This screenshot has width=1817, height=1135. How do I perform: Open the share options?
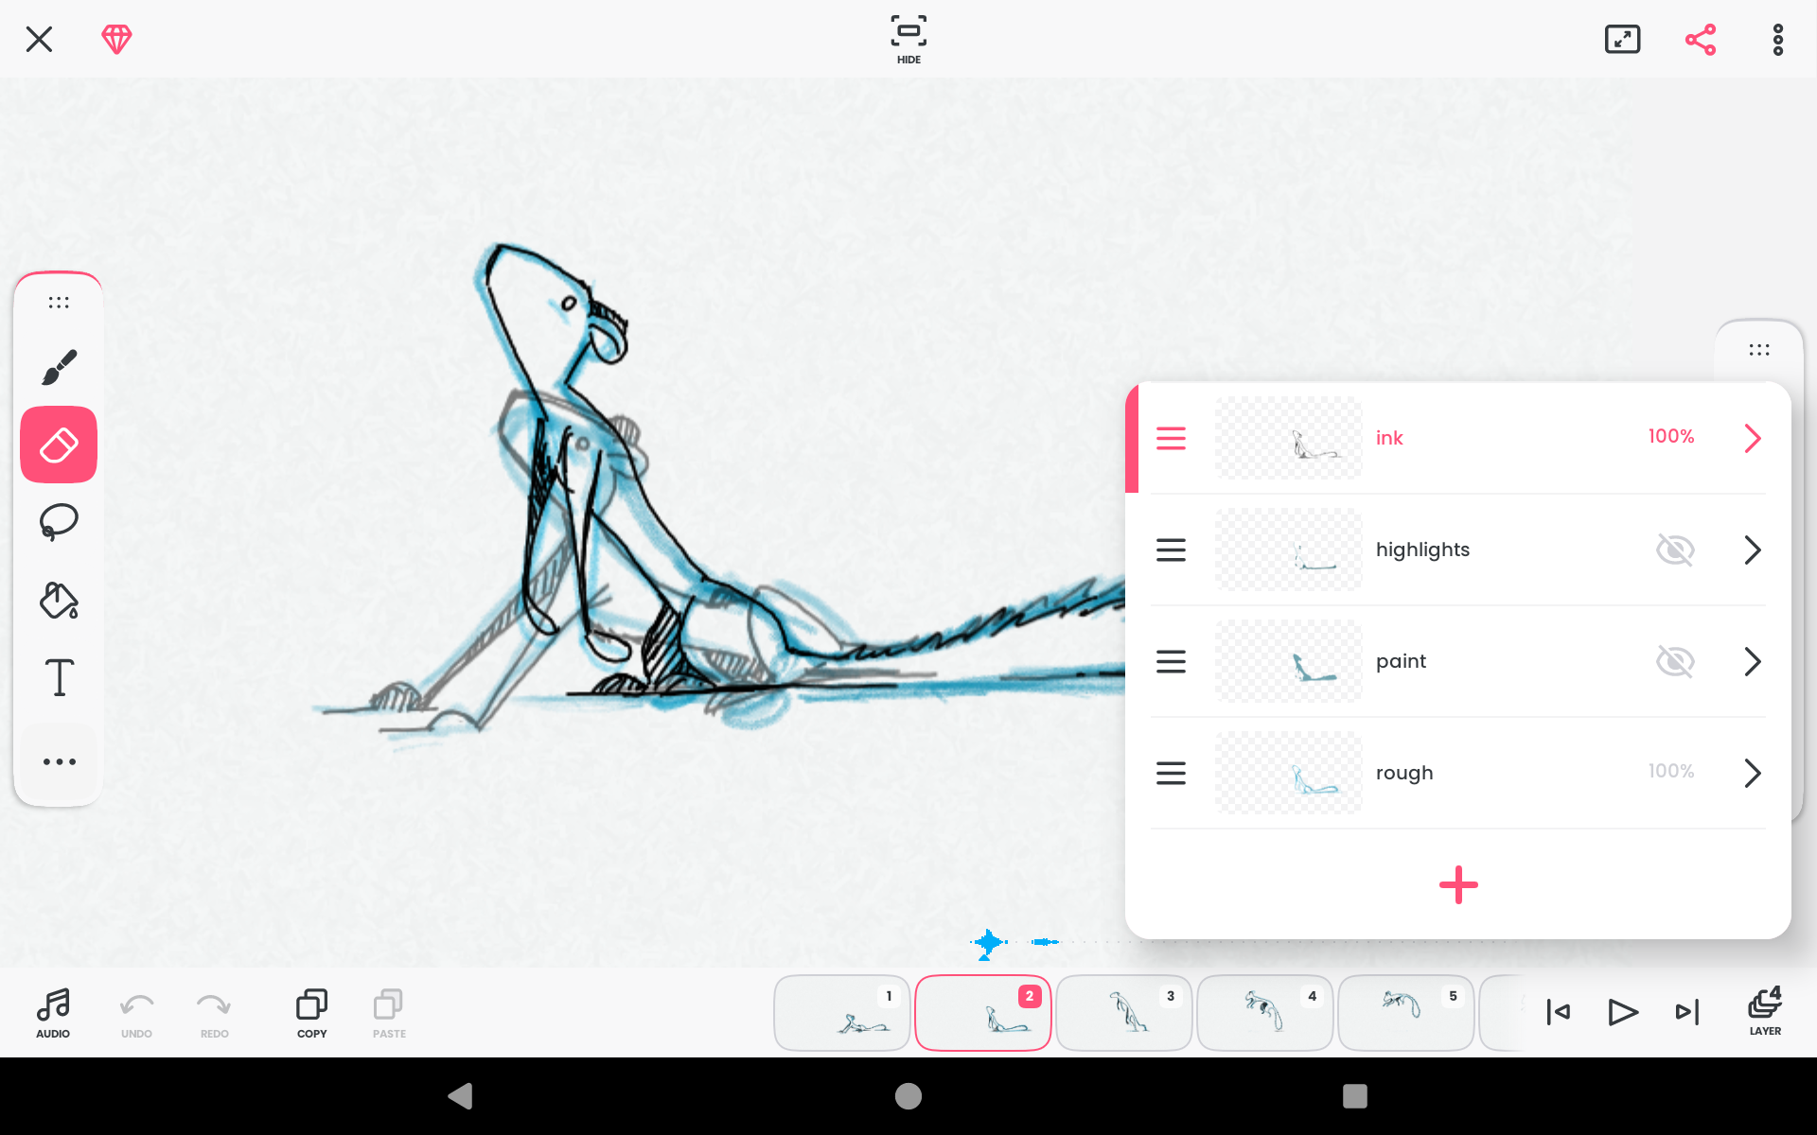pyautogui.click(x=1700, y=40)
